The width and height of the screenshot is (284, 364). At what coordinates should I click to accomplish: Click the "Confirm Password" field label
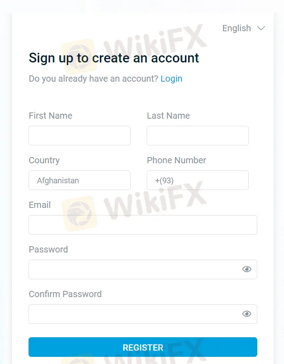click(65, 294)
